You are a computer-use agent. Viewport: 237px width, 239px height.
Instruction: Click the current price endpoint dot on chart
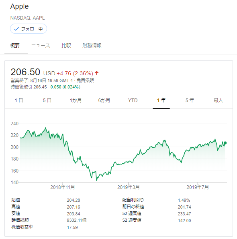[x=225, y=143]
